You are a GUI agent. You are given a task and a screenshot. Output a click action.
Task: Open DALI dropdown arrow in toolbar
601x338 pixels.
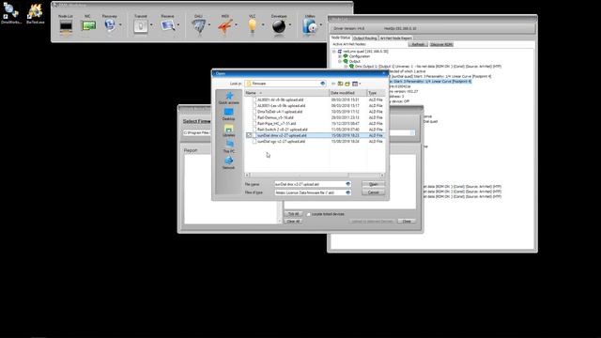209,25
